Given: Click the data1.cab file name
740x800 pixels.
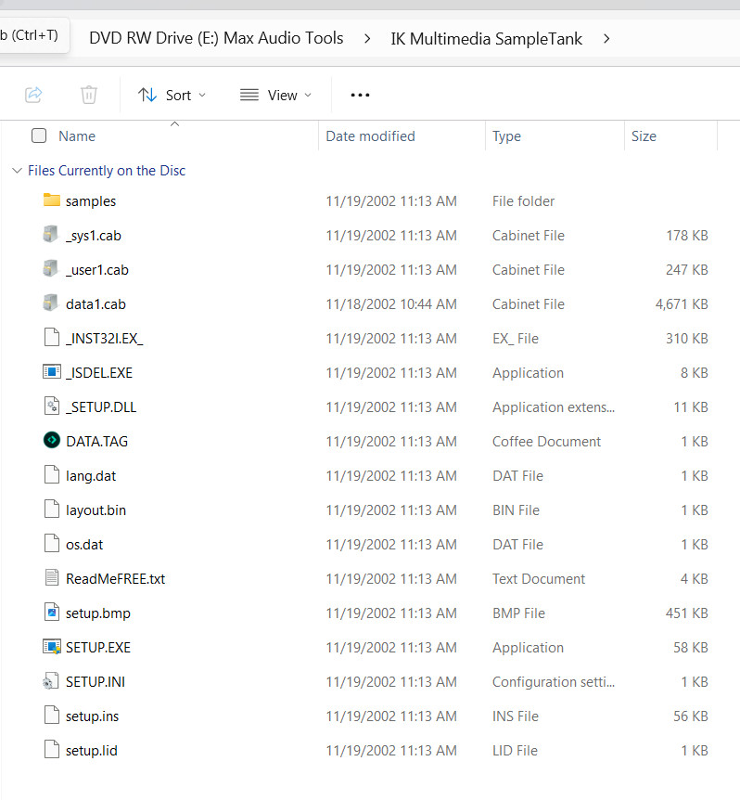Looking at the screenshot, I should click(96, 304).
